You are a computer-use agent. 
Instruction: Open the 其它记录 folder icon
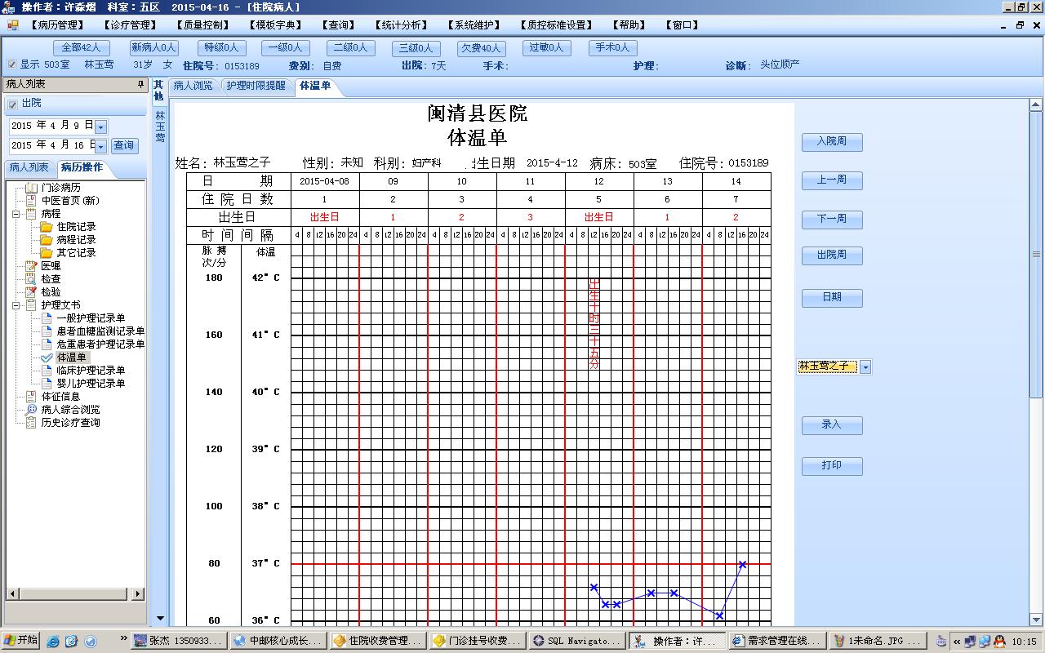point(47,253)
